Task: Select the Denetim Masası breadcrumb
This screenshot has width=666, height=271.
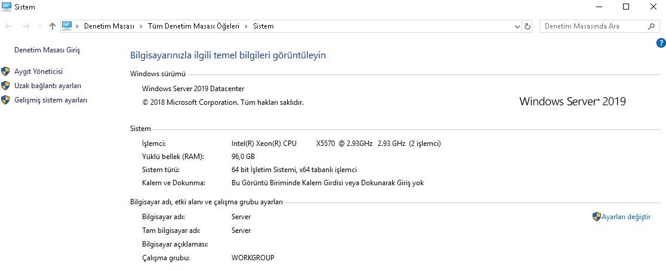Action: (x=109, y=26)
